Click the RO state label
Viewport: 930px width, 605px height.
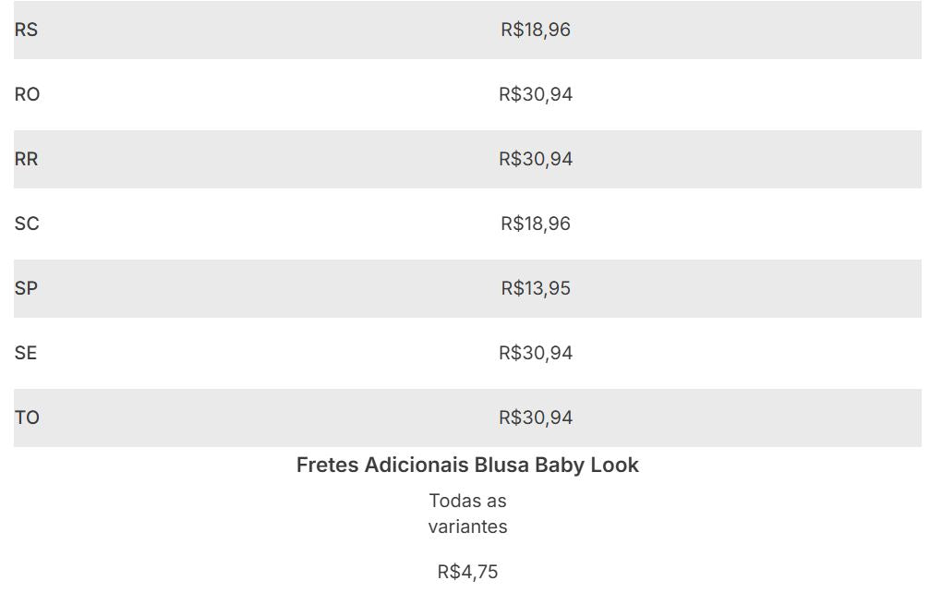[27, 94]
